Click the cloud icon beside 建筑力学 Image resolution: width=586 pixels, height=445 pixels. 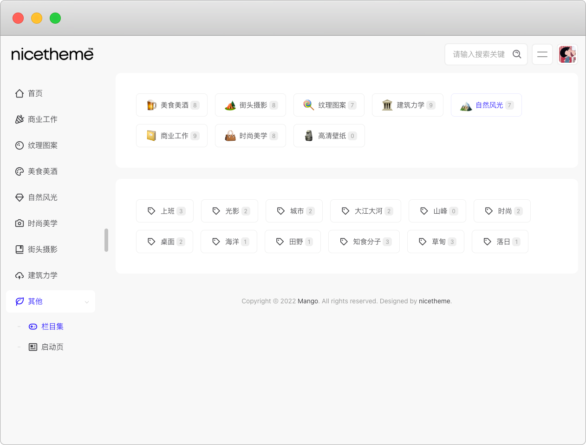point(20,275)
